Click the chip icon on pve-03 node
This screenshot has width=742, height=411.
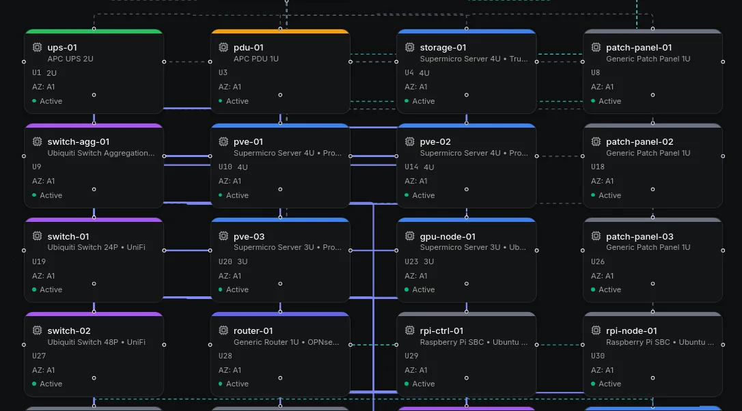(x=223, y=236)
